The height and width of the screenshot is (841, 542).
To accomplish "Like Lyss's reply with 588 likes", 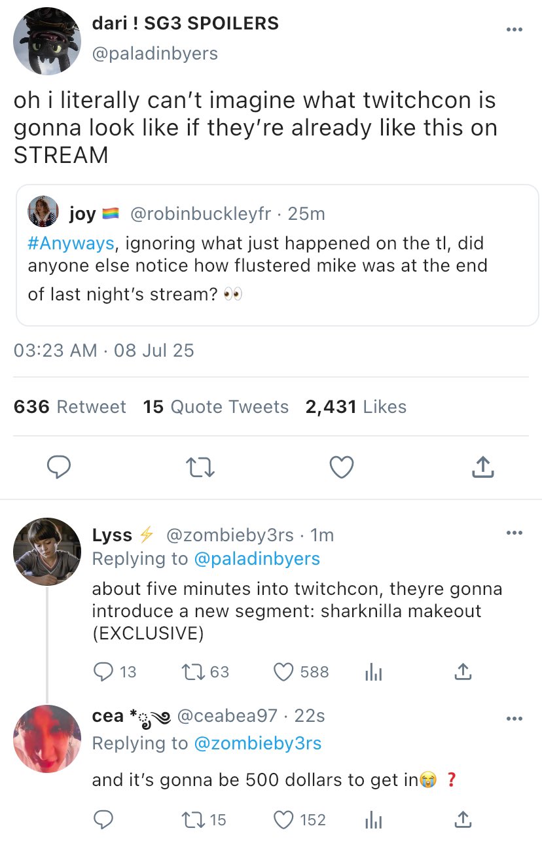I will 283,671.
